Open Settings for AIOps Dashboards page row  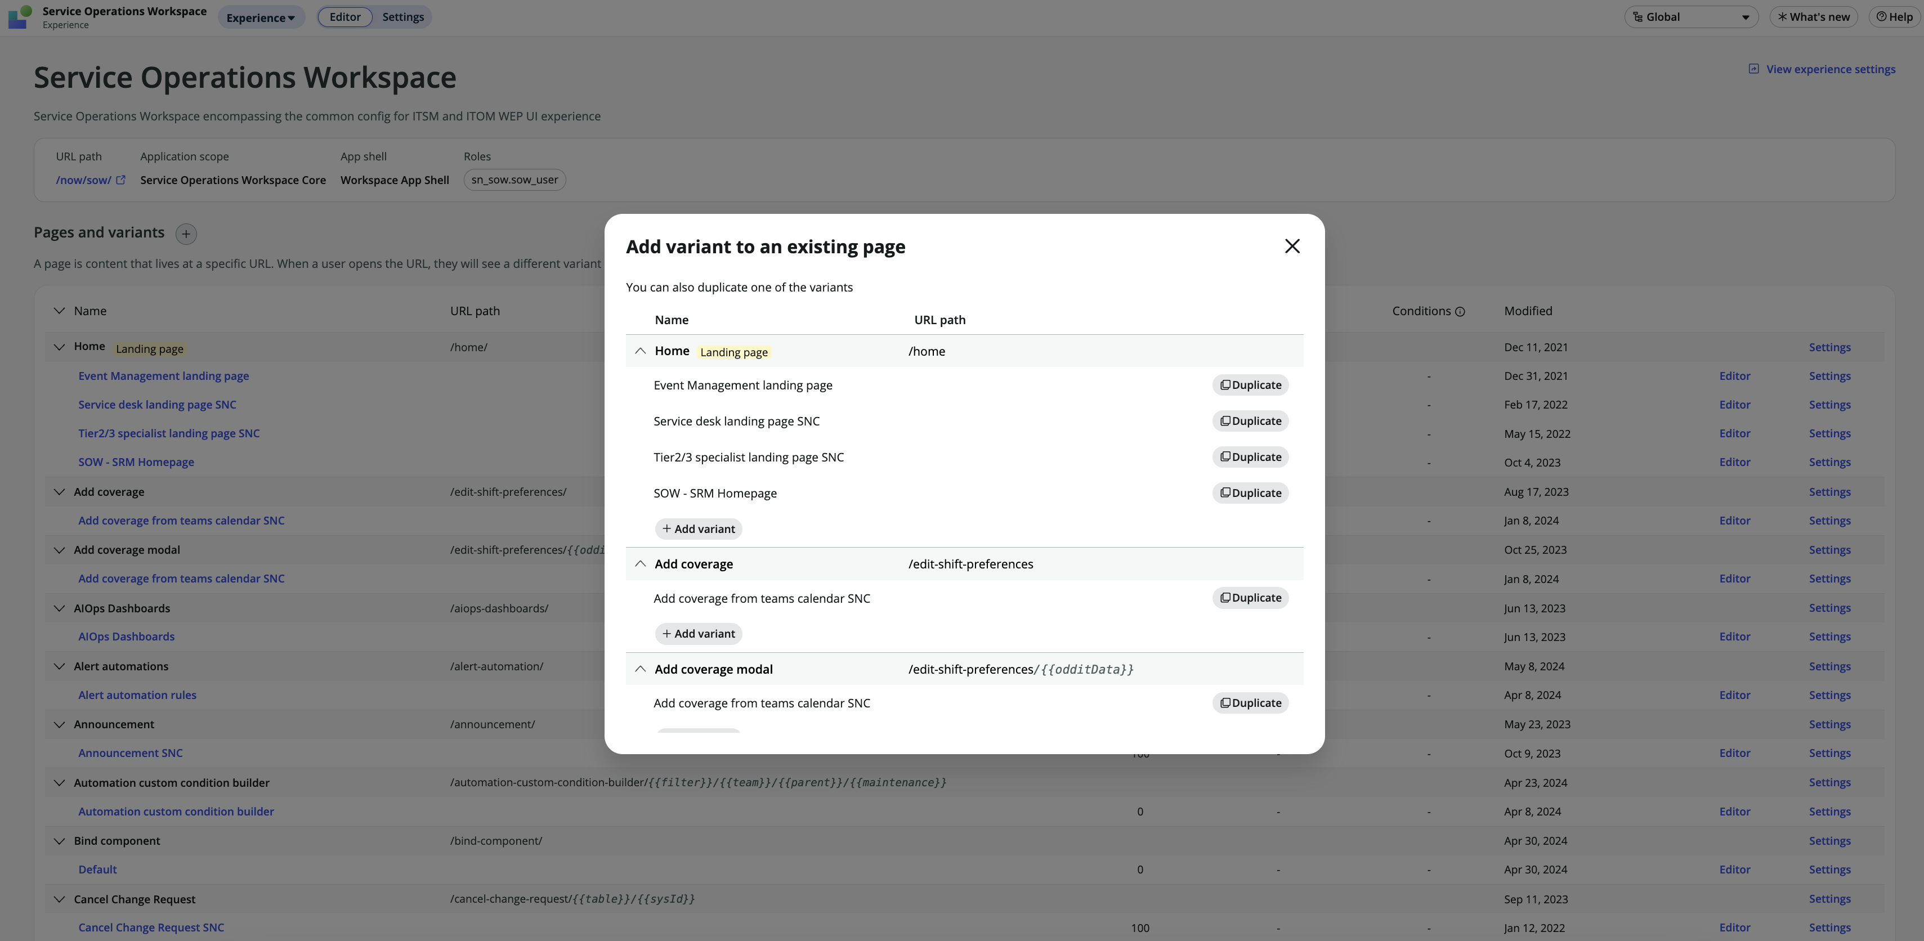pyautogui.click(x=1829, y=608)
